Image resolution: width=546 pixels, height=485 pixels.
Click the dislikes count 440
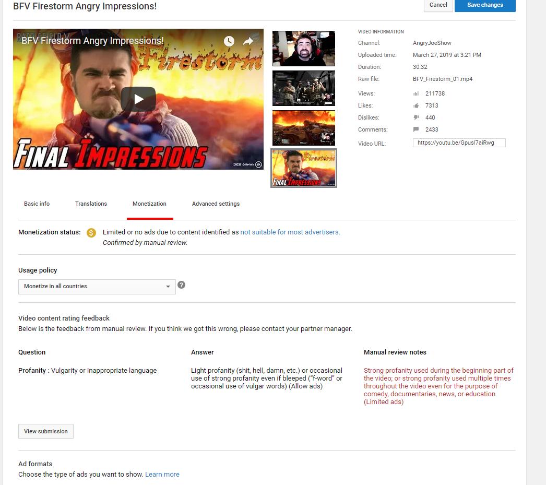pyautogui.click(x=430, y=117)
